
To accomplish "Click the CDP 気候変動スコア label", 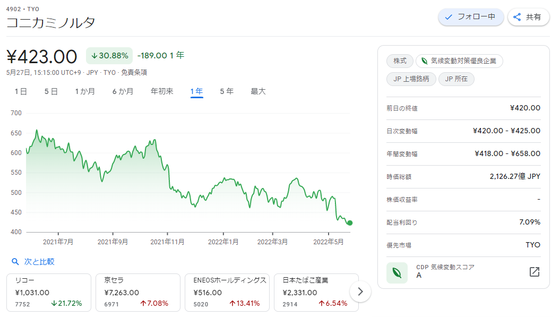I will coord(445,267).
